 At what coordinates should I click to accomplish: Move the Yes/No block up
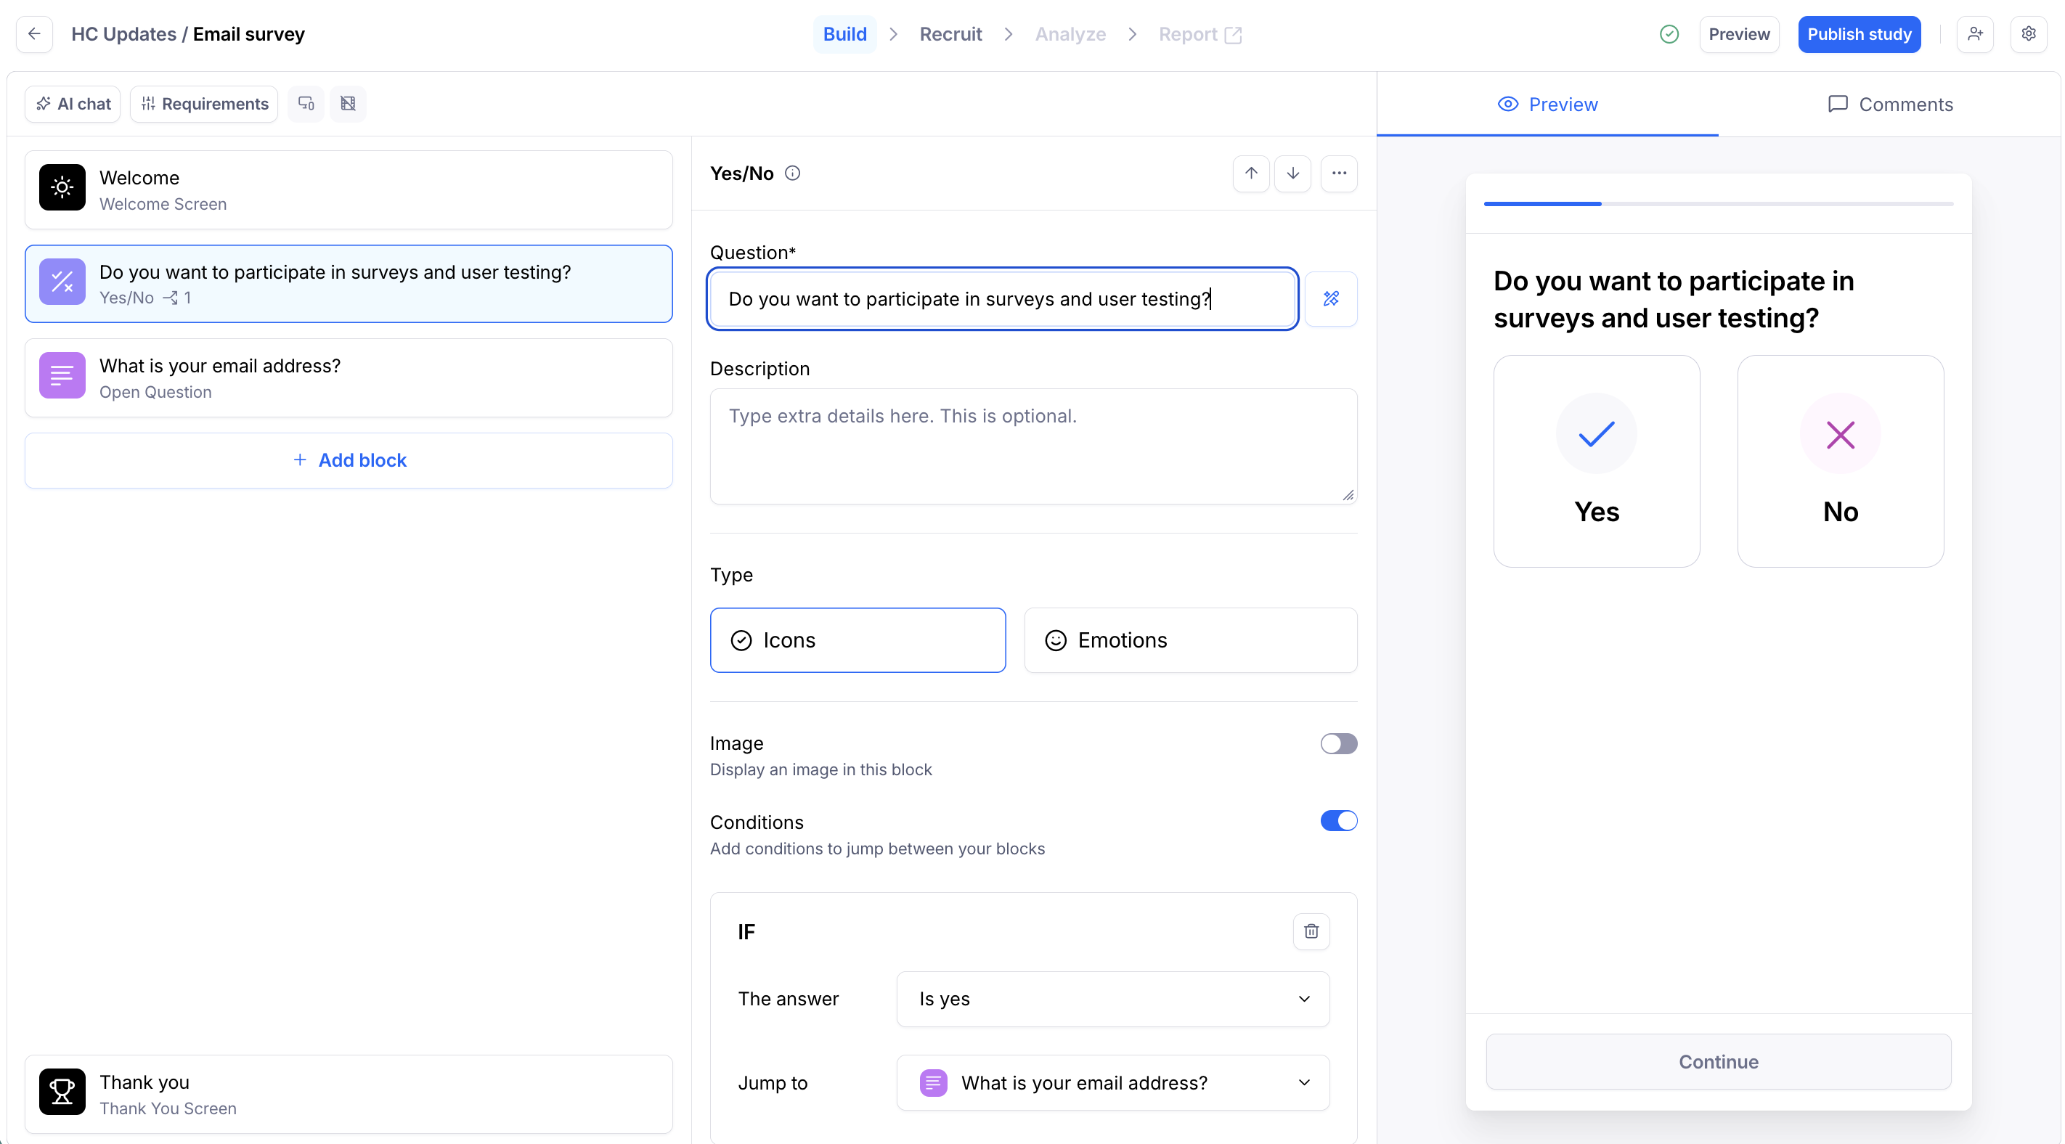click(1250, 173)
